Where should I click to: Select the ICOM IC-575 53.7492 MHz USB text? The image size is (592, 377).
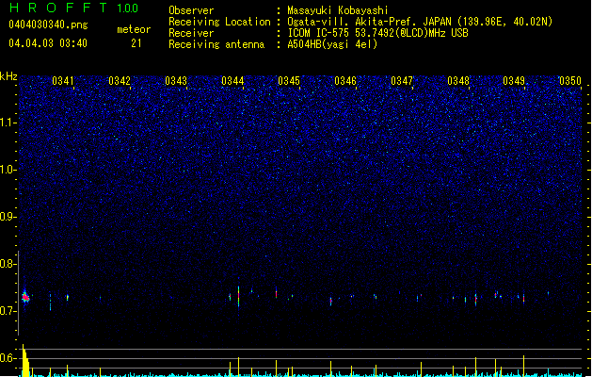pyautogui.click(x=377, y=33)
